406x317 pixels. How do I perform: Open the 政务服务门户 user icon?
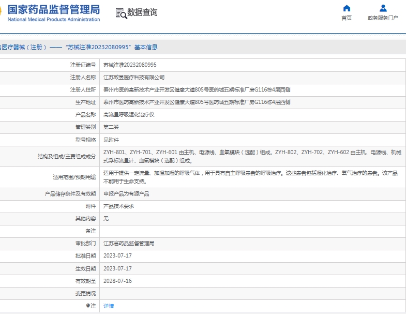coord(383,9)
